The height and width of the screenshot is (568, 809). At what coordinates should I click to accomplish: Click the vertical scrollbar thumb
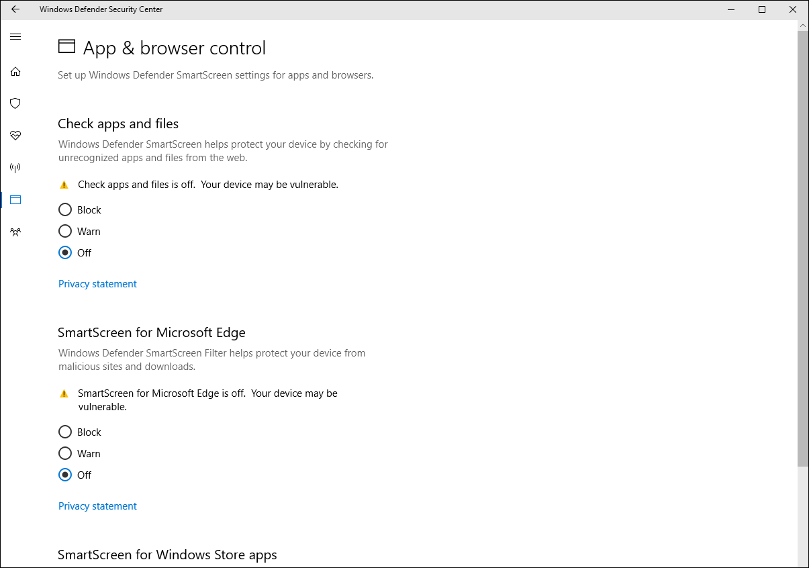pyautogui.click(x=803, y=248)
